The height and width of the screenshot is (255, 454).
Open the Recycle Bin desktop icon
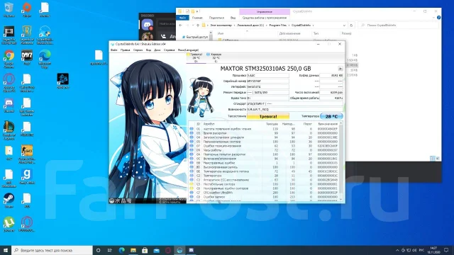9,10
